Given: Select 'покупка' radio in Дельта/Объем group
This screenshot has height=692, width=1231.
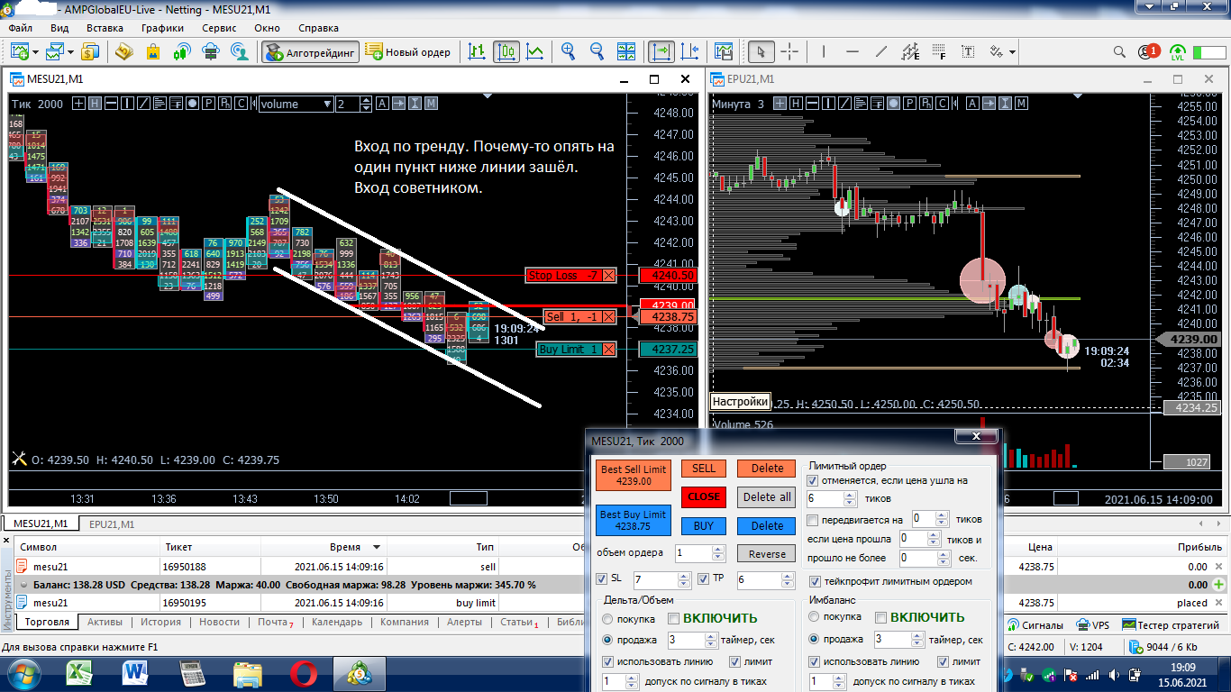Looking at the screenshot, I should coord(608,619).
